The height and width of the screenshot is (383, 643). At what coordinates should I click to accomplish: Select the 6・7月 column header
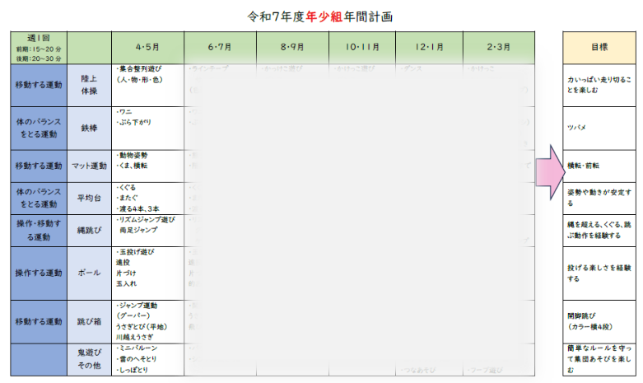[220, 48]
